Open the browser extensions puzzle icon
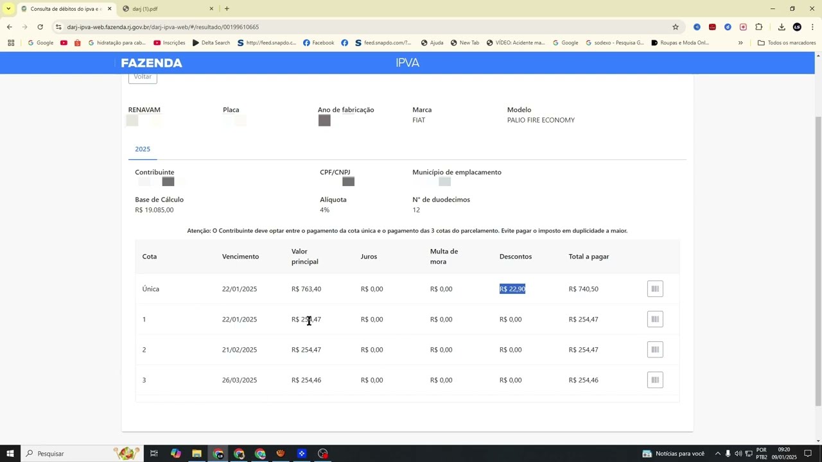Image resolution: width=822 pixels, height=462 pixels. point(758,27)
